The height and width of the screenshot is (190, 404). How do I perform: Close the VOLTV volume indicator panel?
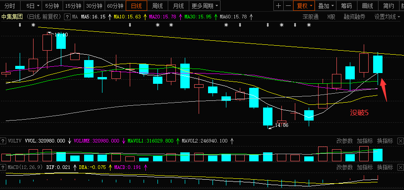(x=400, y=141)
